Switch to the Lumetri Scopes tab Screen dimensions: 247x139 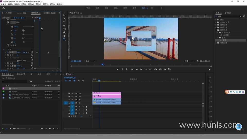tap(21, 13)
